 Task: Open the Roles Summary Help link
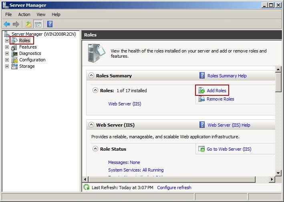click(227, 76)
